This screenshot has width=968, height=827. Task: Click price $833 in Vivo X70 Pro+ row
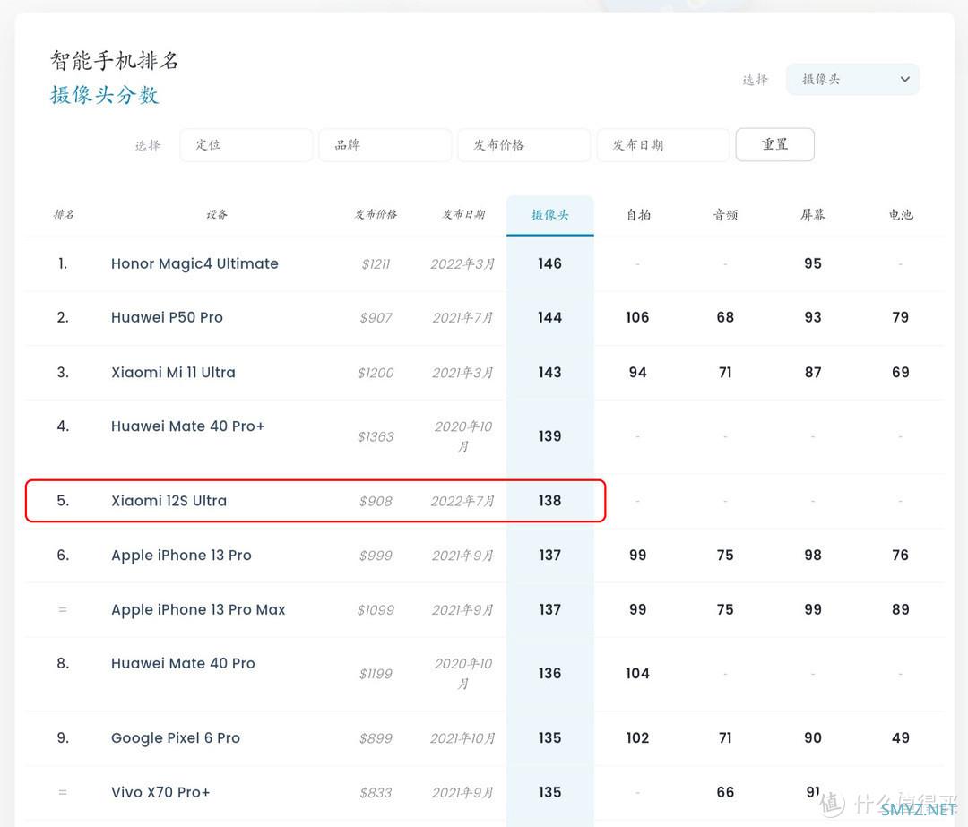[x=376, y=793]
